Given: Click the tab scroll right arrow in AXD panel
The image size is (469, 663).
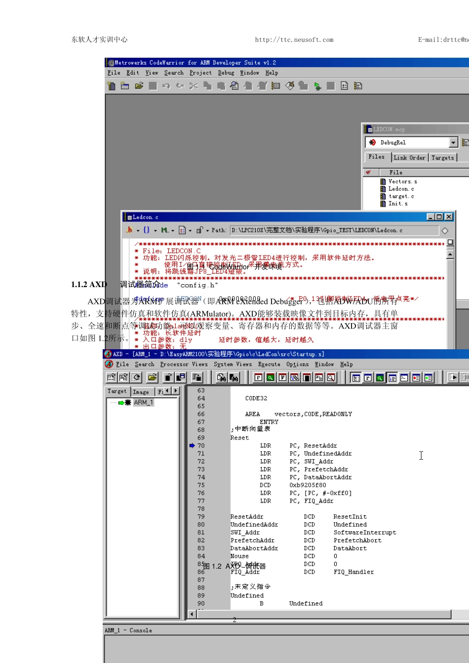Looking at the screenshot, I should click(175, 391).
